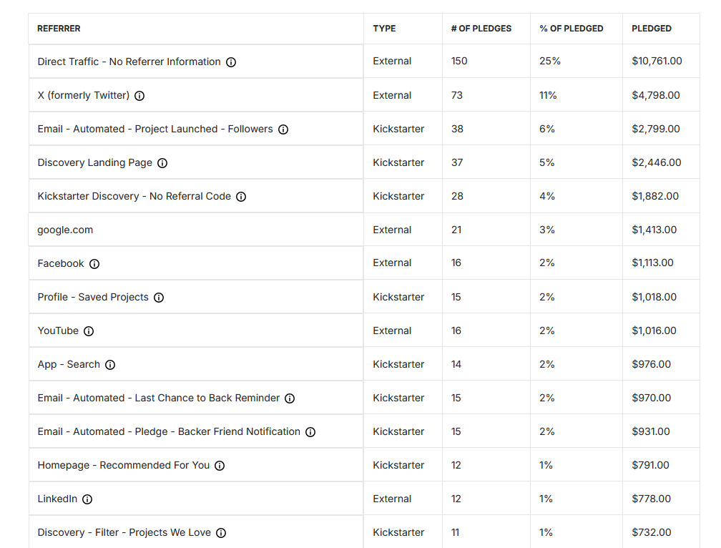Click info icon beside X (formerly Twitter)

click(139, 96)
